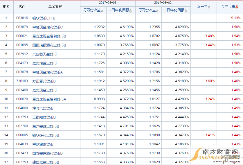This screenshot has width=243, height=165.
Task: Click the 1.48% year-to-date value
Action: (x=236, y=72)
